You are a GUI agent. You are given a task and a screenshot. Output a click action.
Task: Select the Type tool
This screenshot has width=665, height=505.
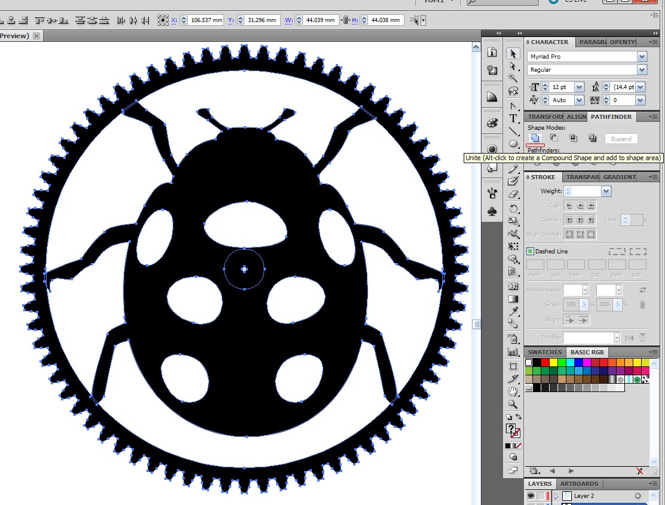click(x=513, y=118)
